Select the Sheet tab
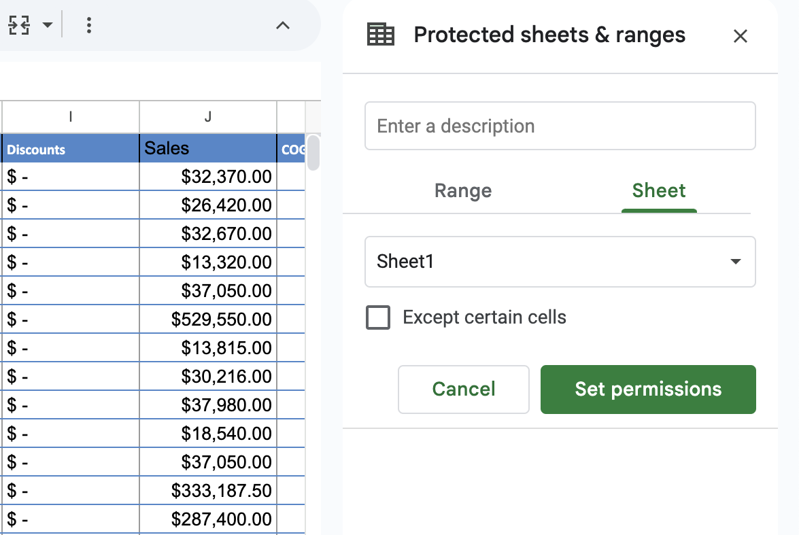Image resolution: width=799 pixels, height=535 pixels. [x=659, y=190]
